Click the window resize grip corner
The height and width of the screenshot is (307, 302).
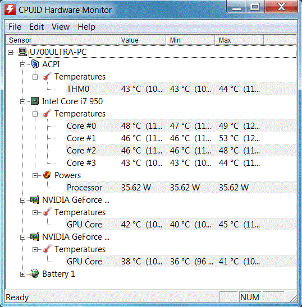[x=293, y=299]
